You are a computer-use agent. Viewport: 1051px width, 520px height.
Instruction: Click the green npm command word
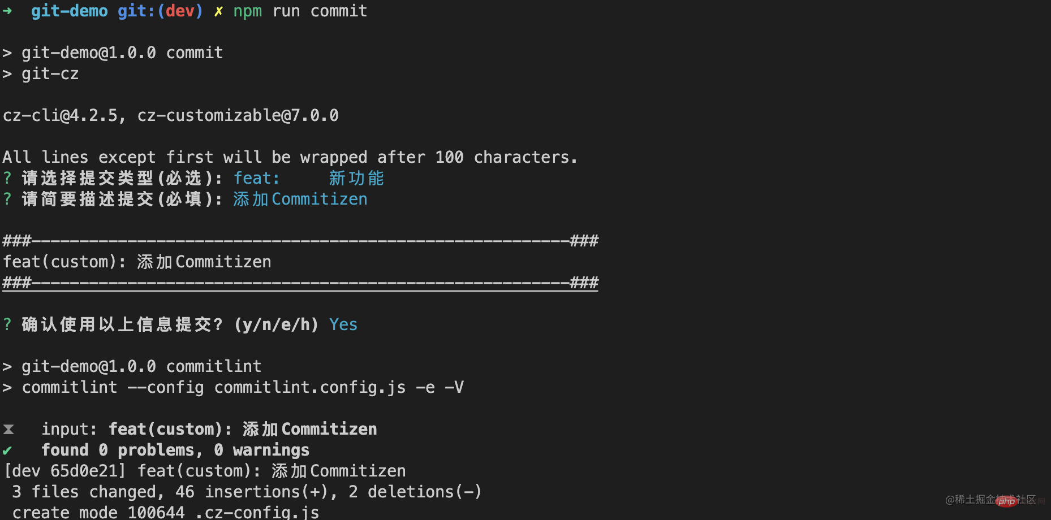click(x=248, y=11)
